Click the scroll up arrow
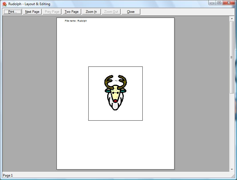The height and width of the screenshot is (180, 237). [232, 19]
